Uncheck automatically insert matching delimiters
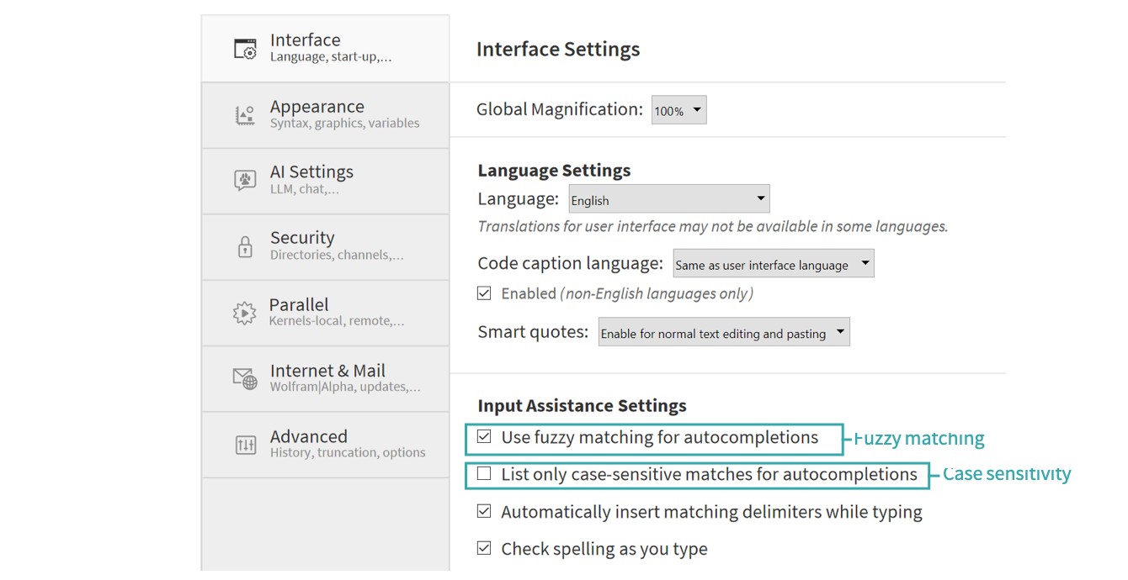Image resolution: width=1128 pixels, height=580 pixels. [484, 511]
